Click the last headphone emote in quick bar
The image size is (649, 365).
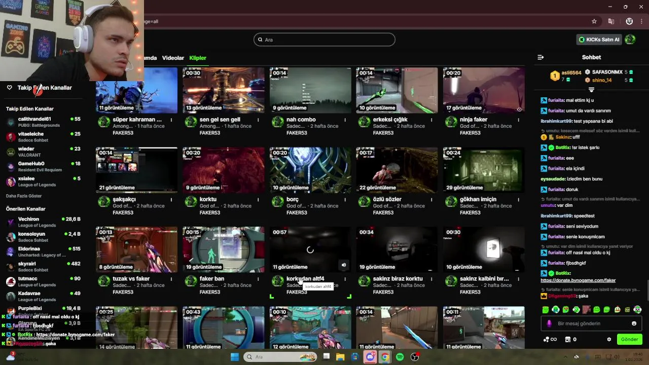pos(638,309)
